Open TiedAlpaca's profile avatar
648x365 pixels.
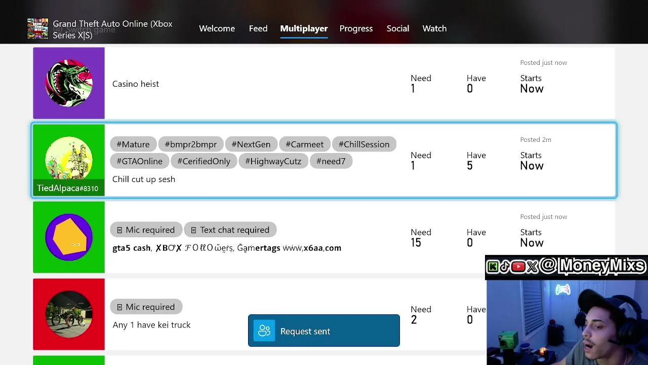tap(69, 160)
